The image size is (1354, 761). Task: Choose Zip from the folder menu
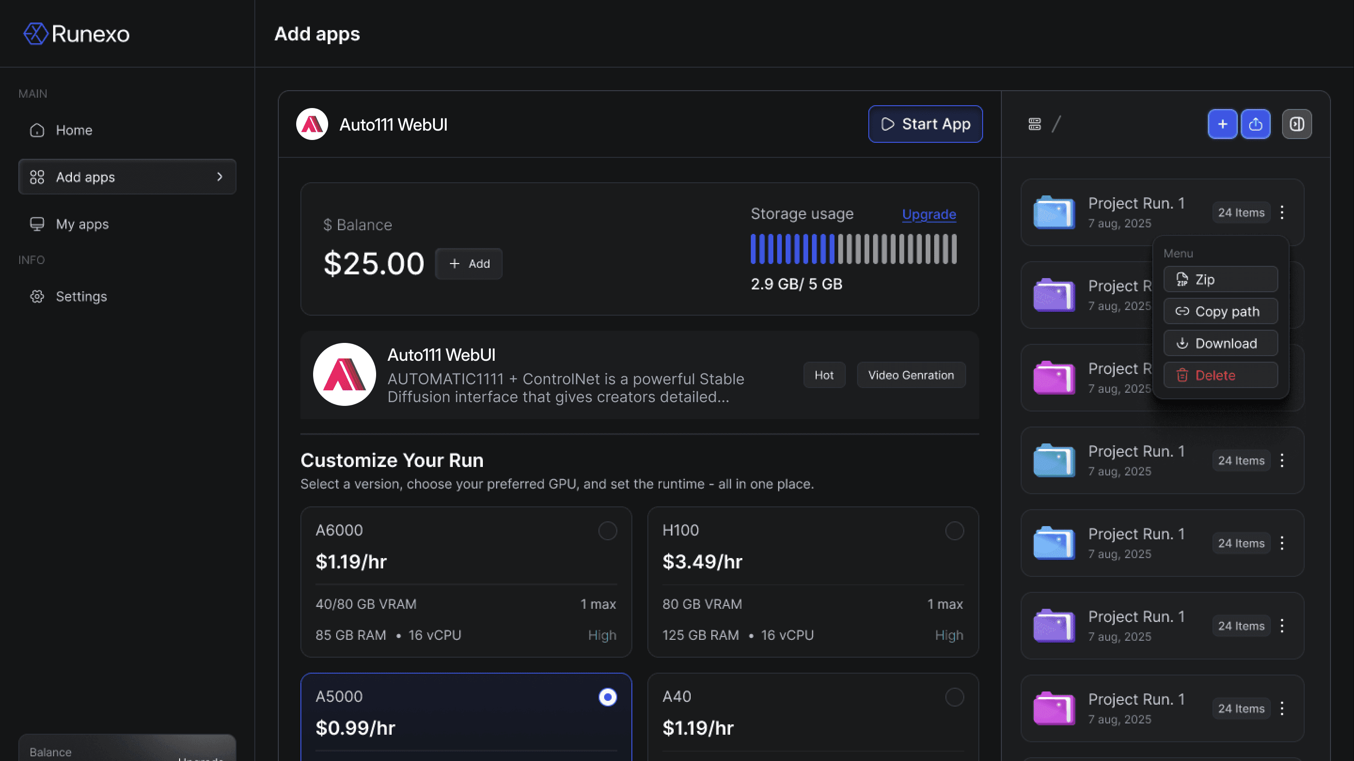(1220, 280)
